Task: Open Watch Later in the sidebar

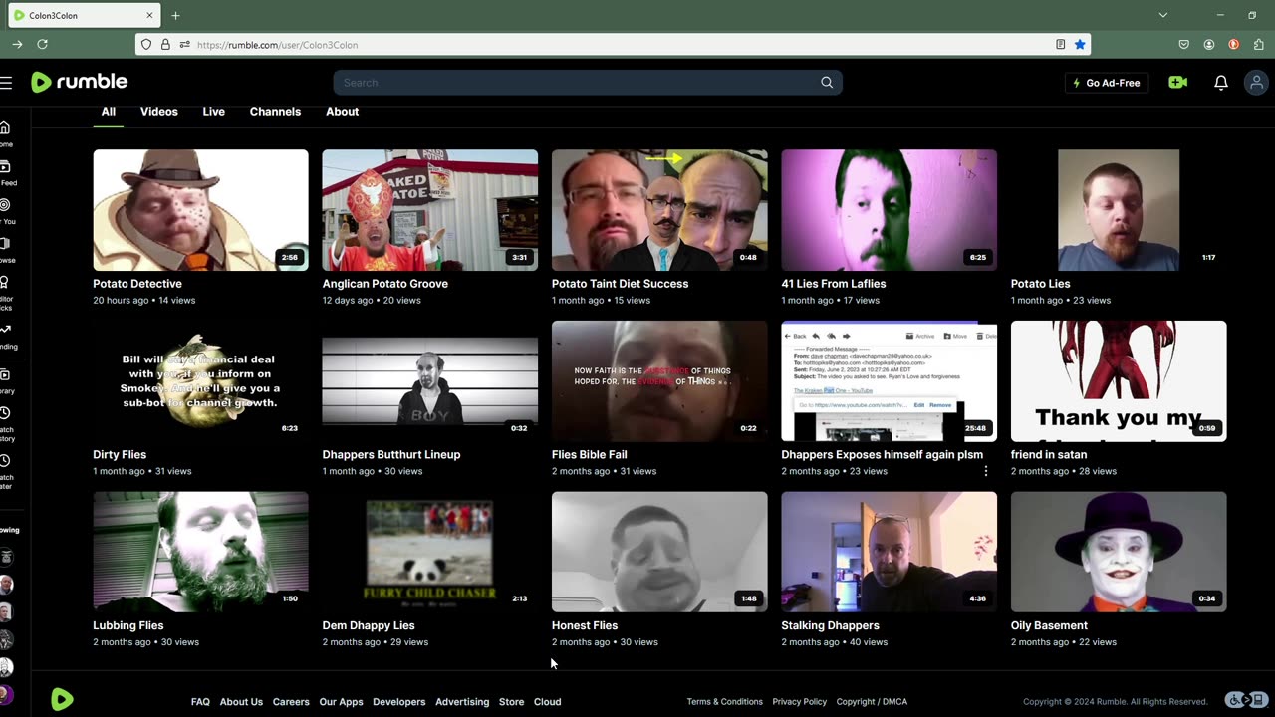Action: (6, 472)
